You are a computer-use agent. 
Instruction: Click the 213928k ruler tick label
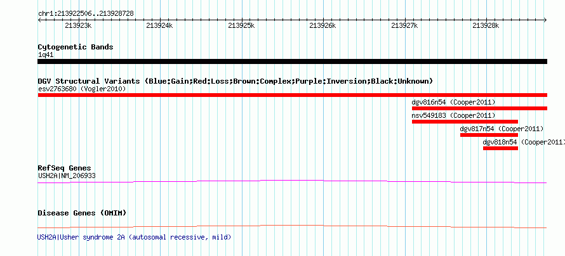(486, 25)
